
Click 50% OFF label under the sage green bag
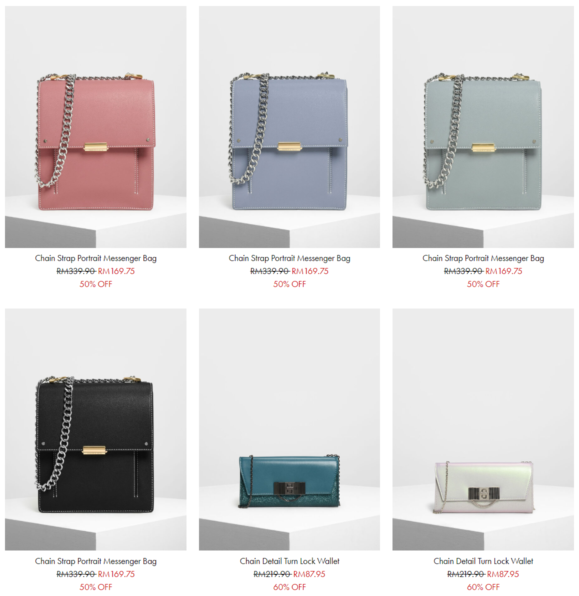point(483,284)
